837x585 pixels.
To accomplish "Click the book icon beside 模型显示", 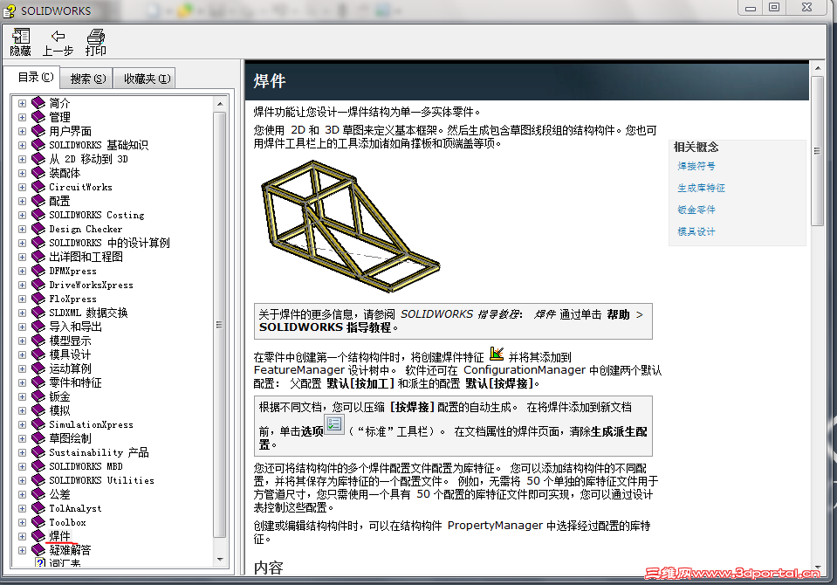I will (x=38, y=341).
